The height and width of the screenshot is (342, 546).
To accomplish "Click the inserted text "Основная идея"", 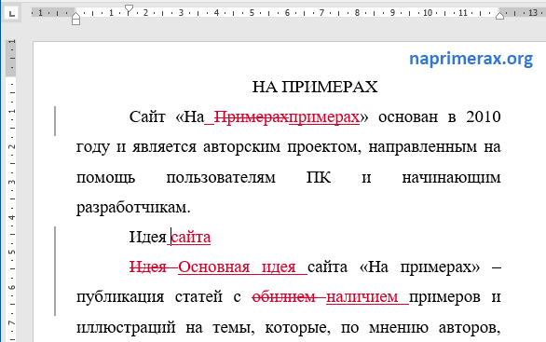I will (237, 267).
